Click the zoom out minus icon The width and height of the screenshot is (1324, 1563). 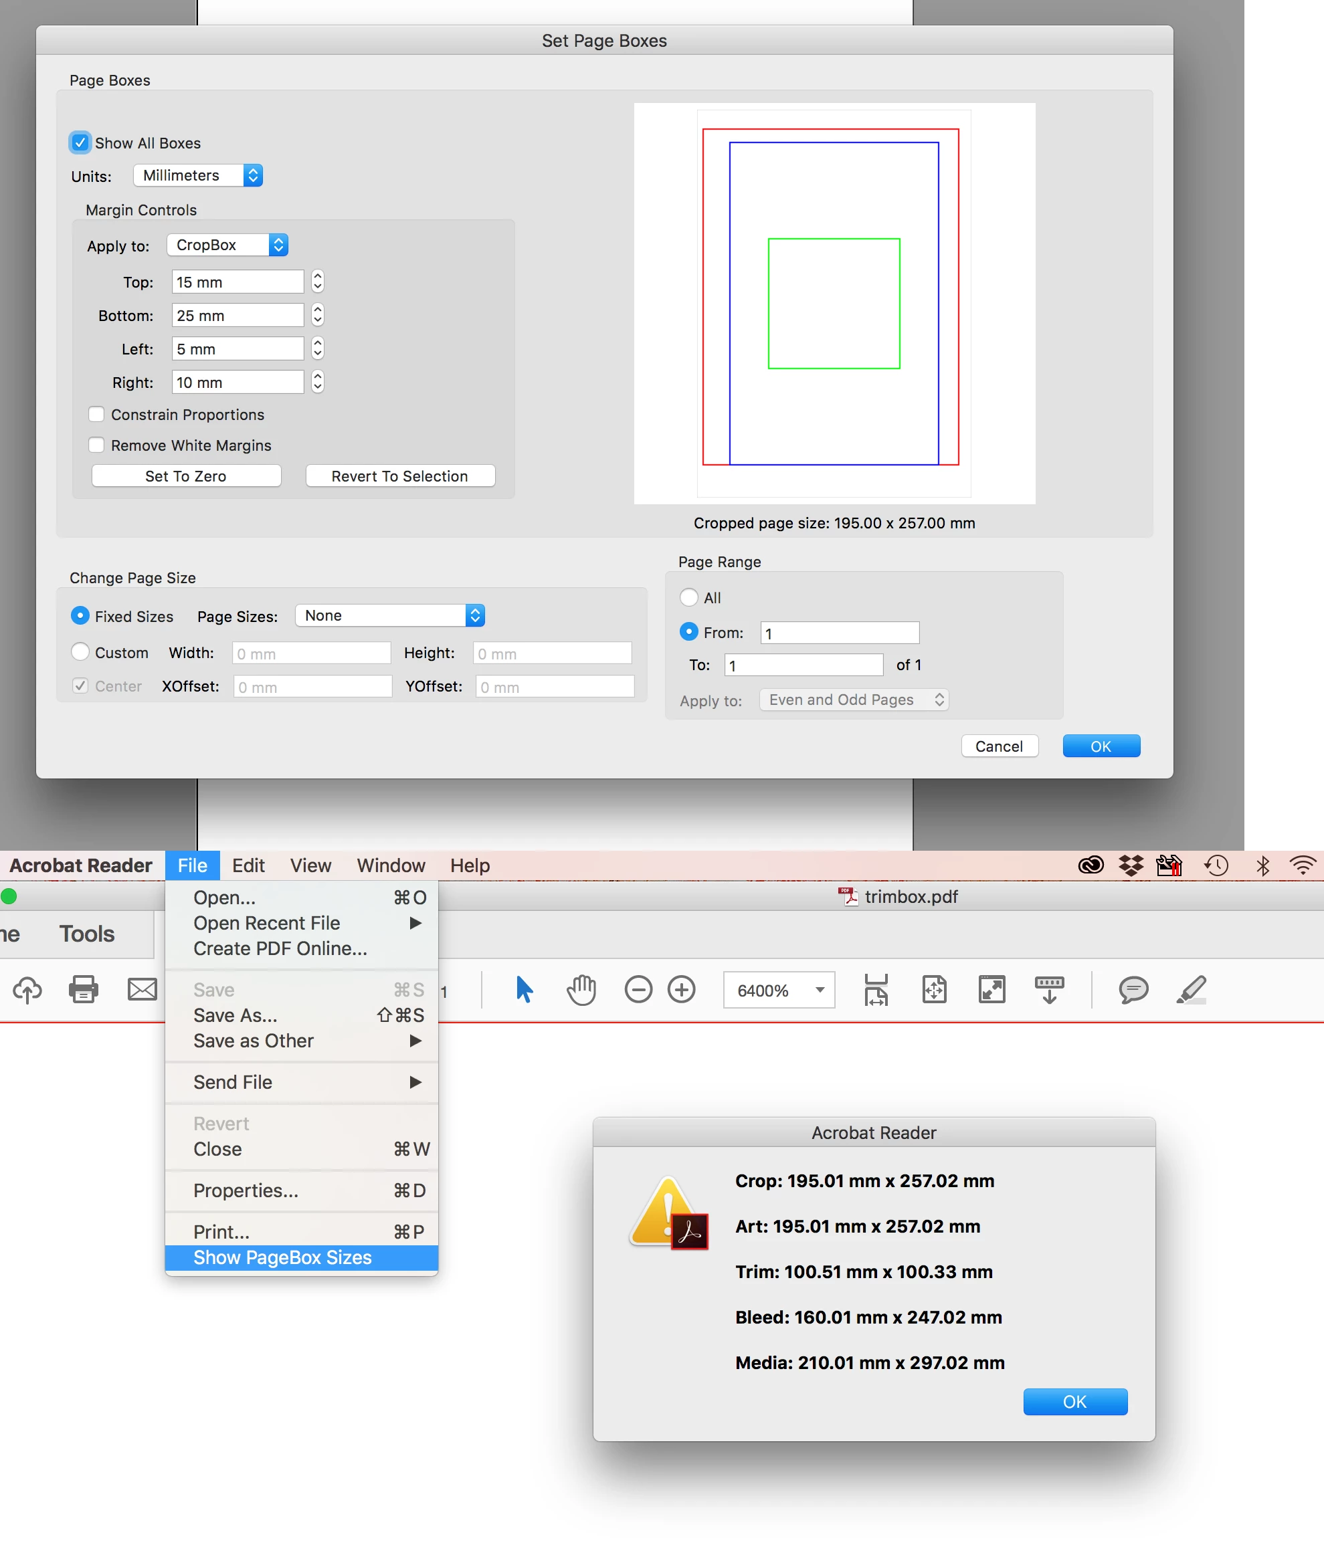coord(638,989)
